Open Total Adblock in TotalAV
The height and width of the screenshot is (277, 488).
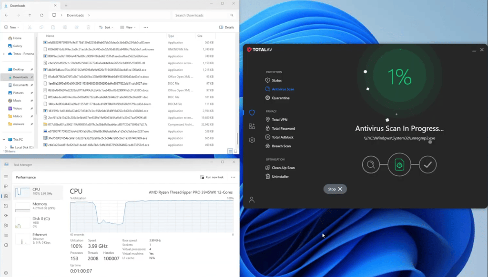click(279, 137)
